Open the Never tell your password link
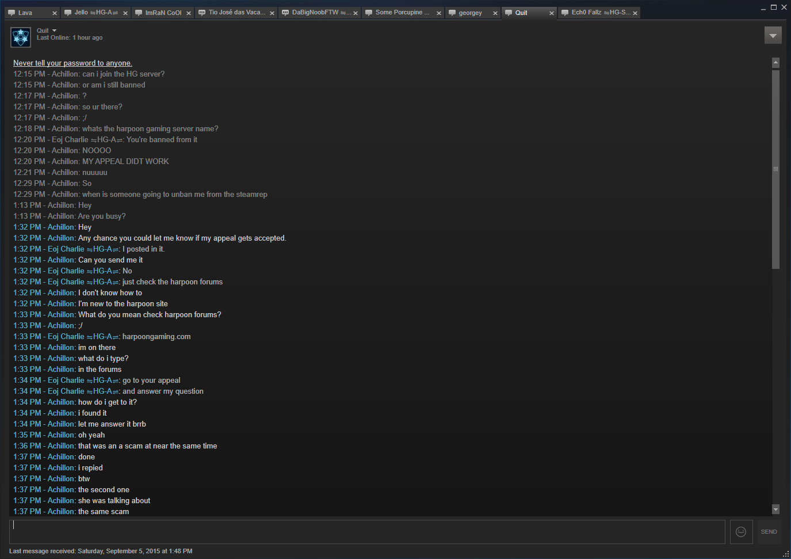 coord(72,63)
